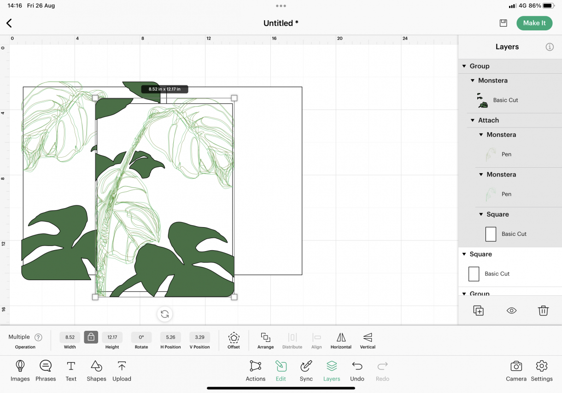Switch to the Edit tab
Screen dimensions: 562x393
(281, 371)
